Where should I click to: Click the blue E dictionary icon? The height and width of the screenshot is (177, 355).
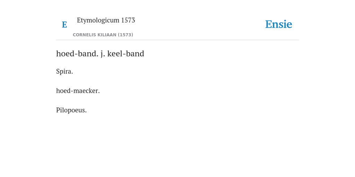pyautogui.click(x=64, y=25)
